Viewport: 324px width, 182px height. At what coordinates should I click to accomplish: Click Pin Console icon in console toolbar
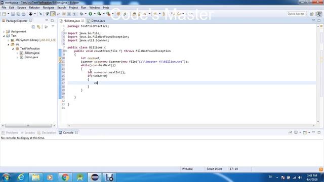click(290, 132)
